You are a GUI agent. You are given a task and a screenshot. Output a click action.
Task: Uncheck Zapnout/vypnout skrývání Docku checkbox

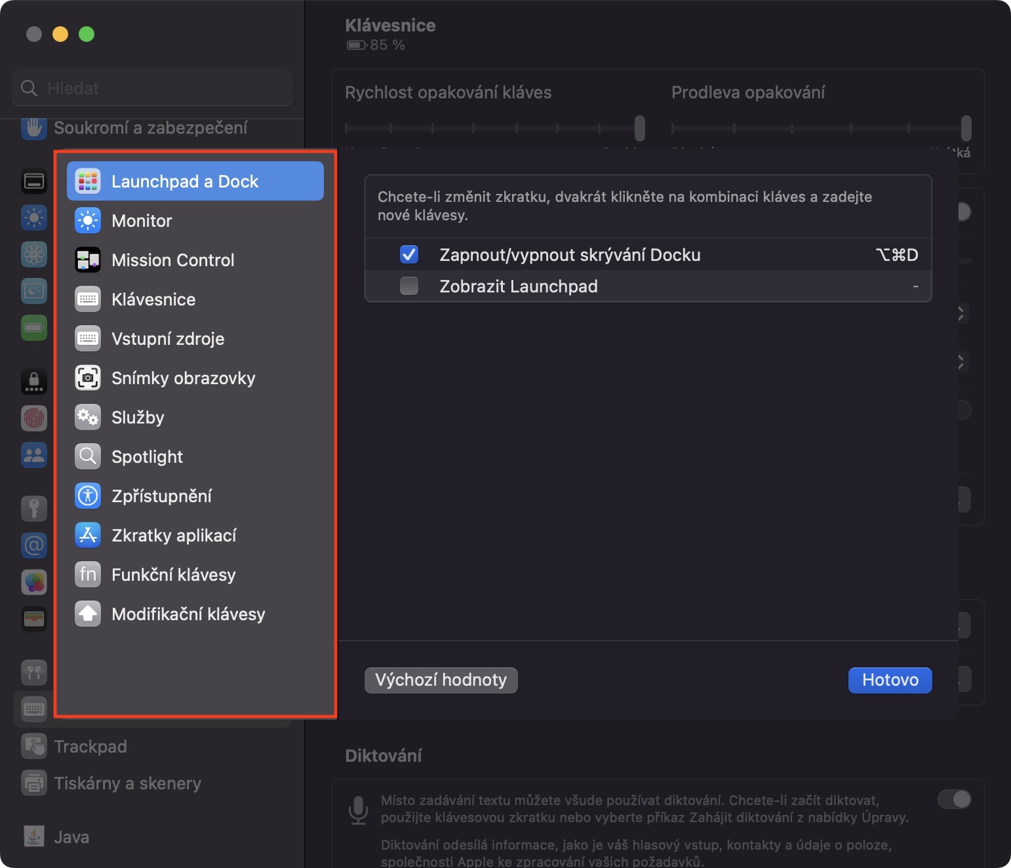[x=409, y=254]
